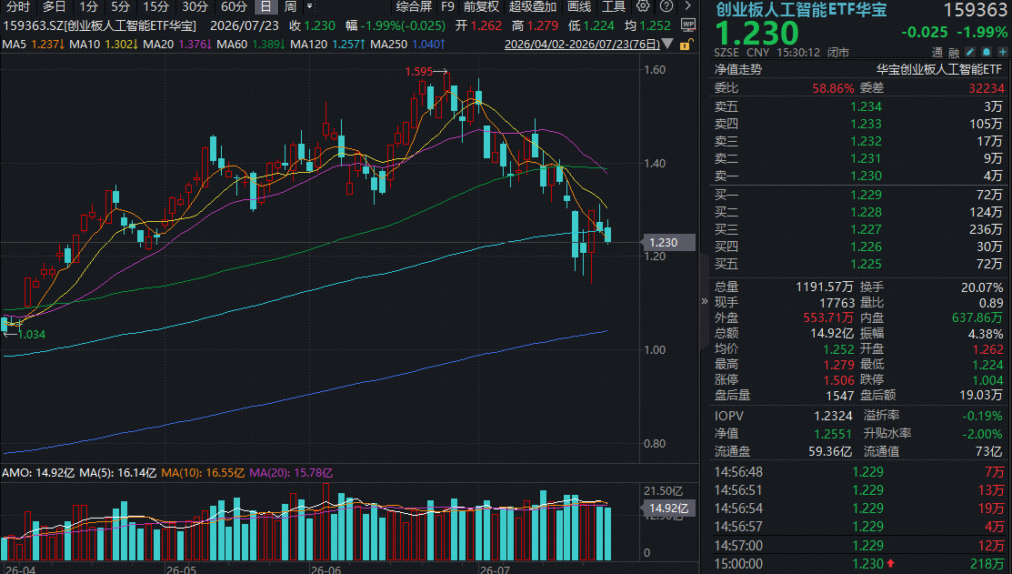Collapse the right quote panel arrow
1012x574 pixels.
[x=704, y=301]
